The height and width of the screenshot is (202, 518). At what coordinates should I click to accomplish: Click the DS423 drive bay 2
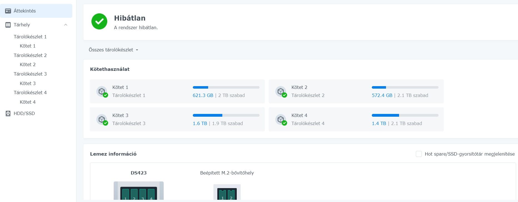tap(134, 194)
